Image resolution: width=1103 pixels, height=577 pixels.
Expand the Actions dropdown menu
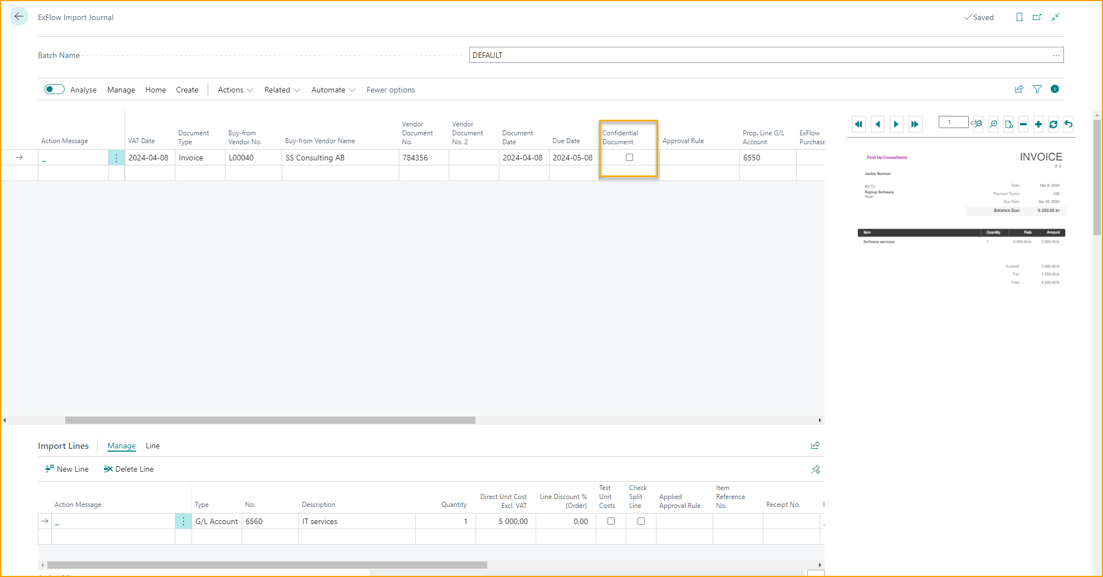coord(235,90)
